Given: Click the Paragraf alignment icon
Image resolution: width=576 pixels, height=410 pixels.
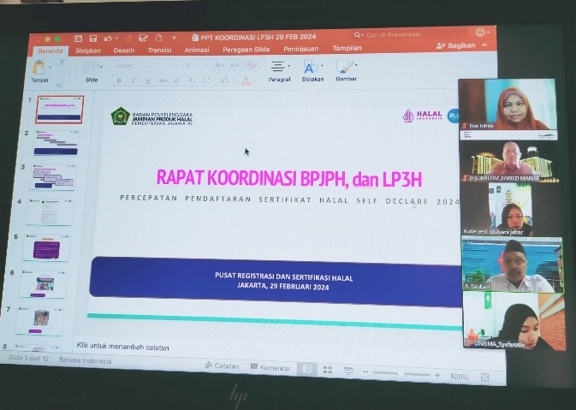Looking at the screenshot, I should point(277,67).
